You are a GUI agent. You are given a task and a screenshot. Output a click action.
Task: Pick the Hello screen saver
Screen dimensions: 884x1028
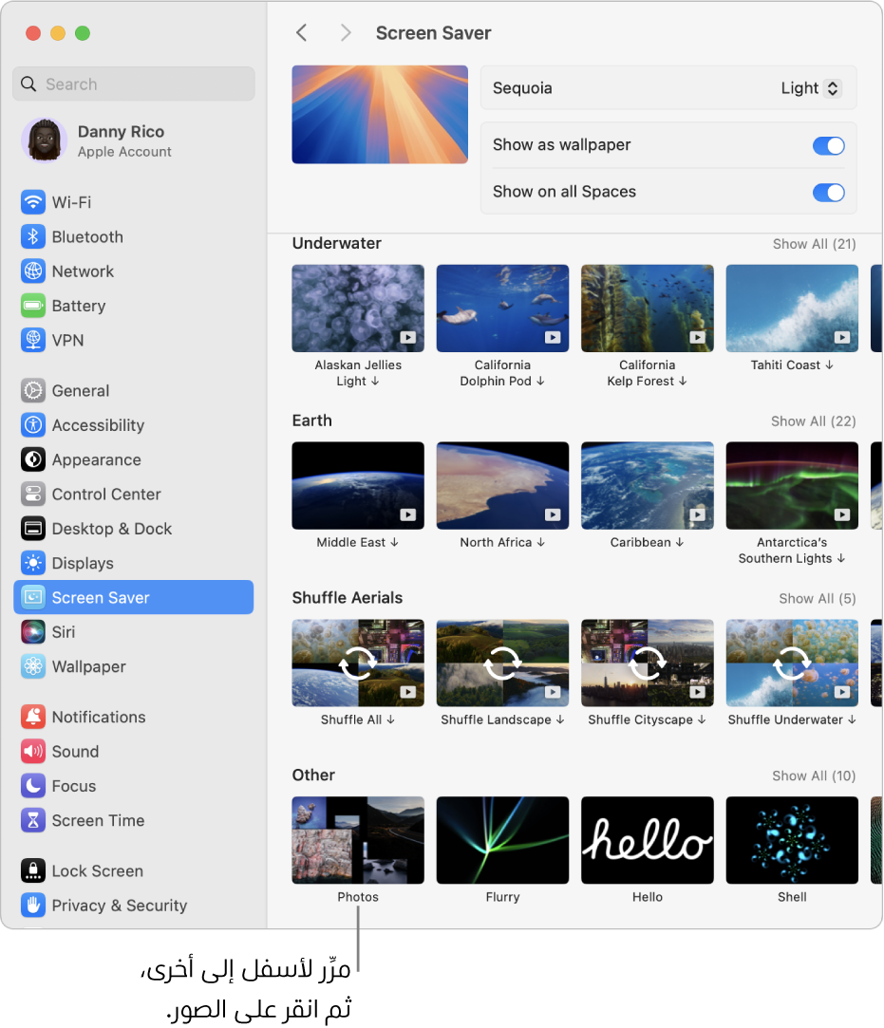(x=648, y=840)
